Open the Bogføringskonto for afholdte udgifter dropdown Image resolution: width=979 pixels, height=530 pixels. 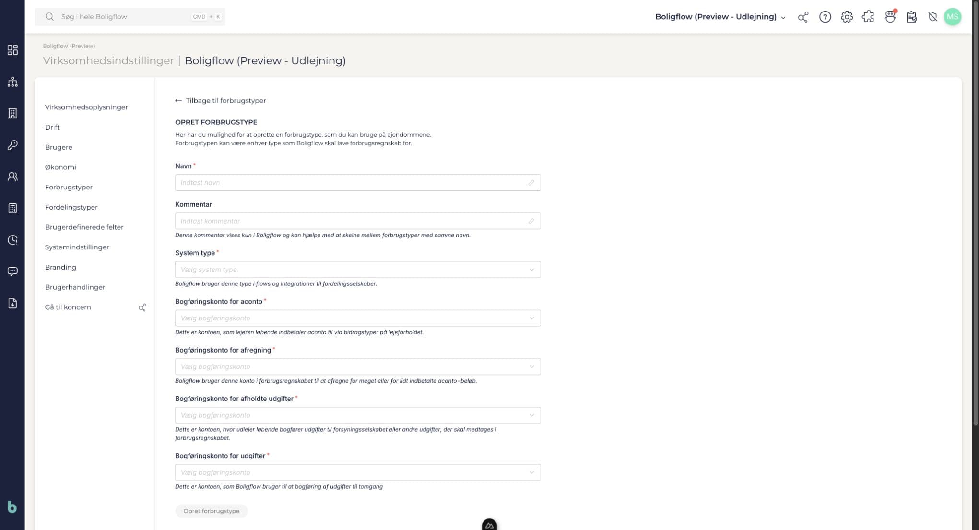(358, 415)
